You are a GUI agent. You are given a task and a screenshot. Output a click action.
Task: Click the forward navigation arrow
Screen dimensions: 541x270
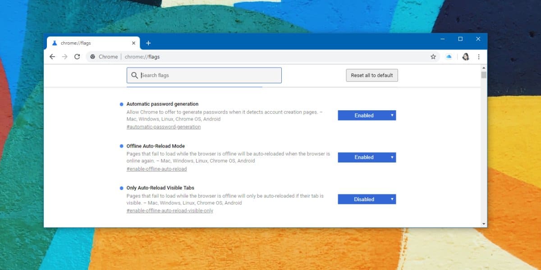[x=64, y=57]
